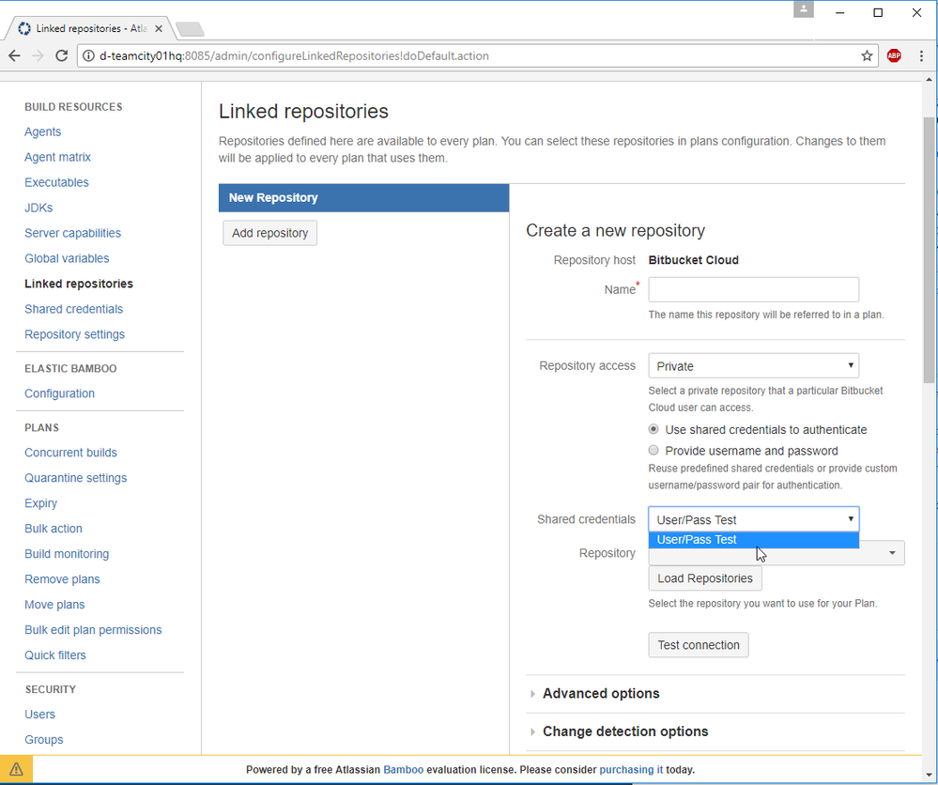Open Quick filters link
This screenshot has width=938, height=785.
(55, 655)
